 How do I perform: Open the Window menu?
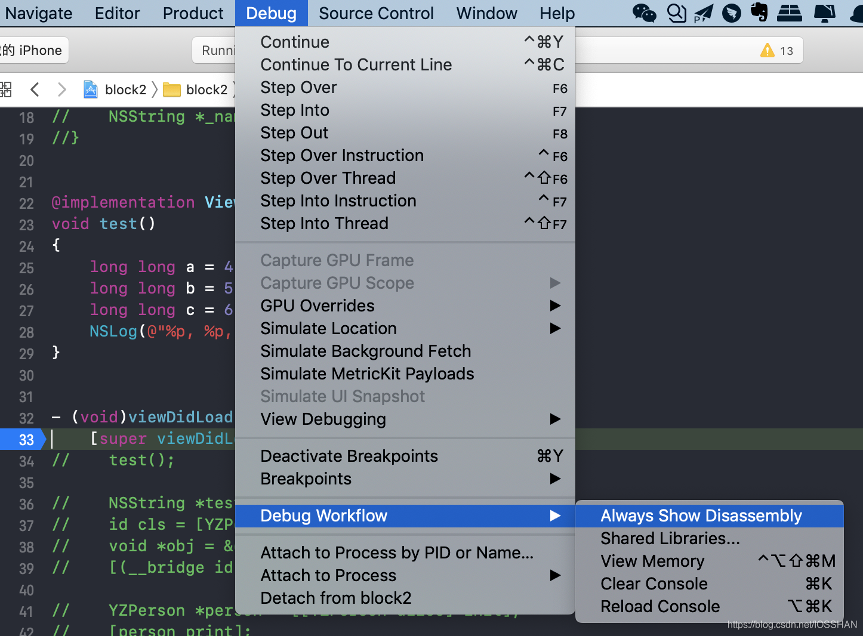[486, 13]
